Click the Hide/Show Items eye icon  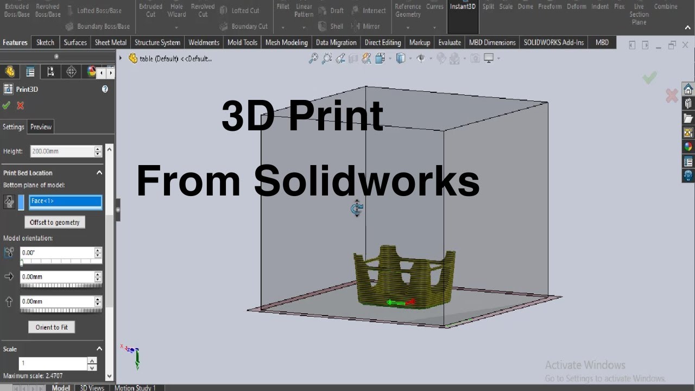click(421, 59)
